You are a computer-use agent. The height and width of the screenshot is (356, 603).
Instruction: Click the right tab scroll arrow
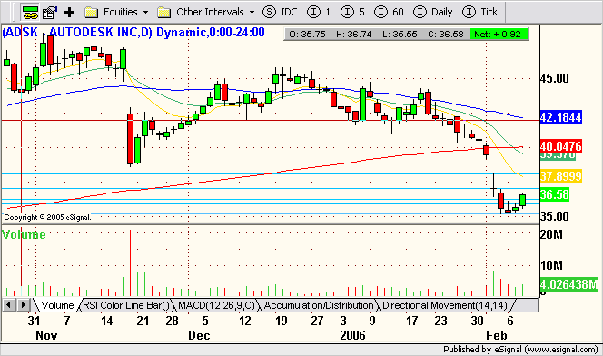pos(23,305)
